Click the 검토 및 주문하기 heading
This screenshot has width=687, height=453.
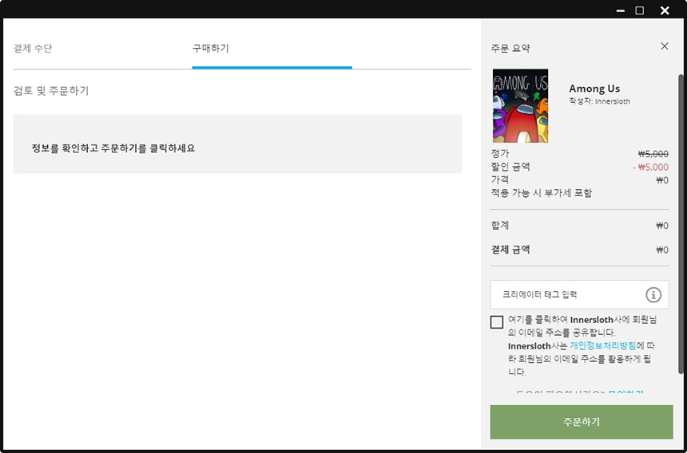51,91
